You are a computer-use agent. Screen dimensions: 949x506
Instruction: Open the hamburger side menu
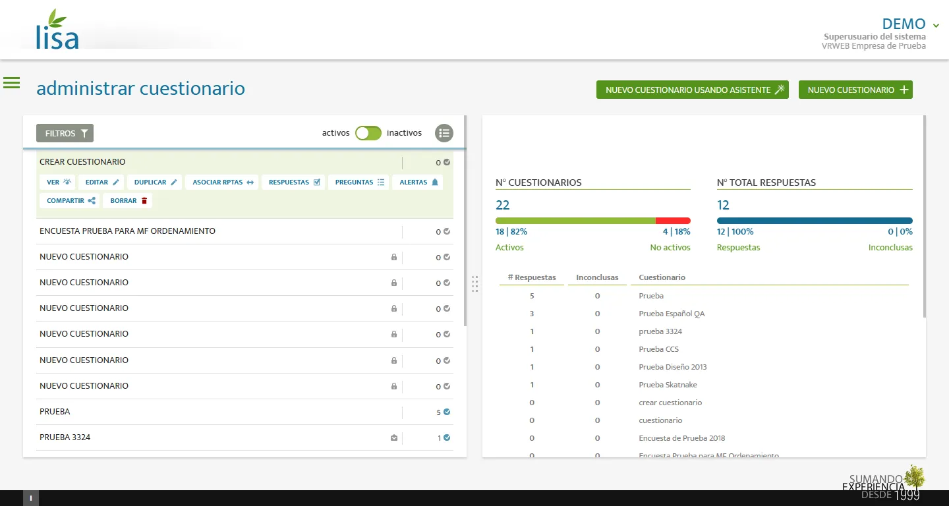point(12,83)
